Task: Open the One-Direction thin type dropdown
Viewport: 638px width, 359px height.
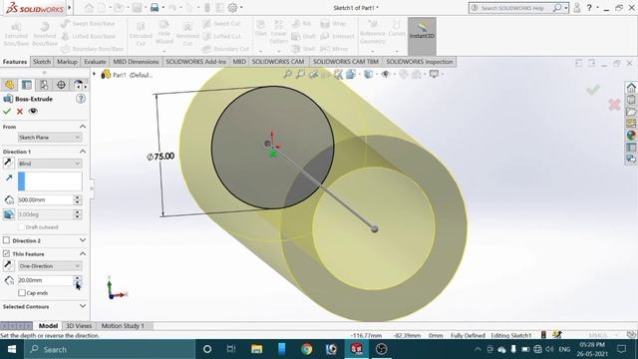Action: point(50,266)
